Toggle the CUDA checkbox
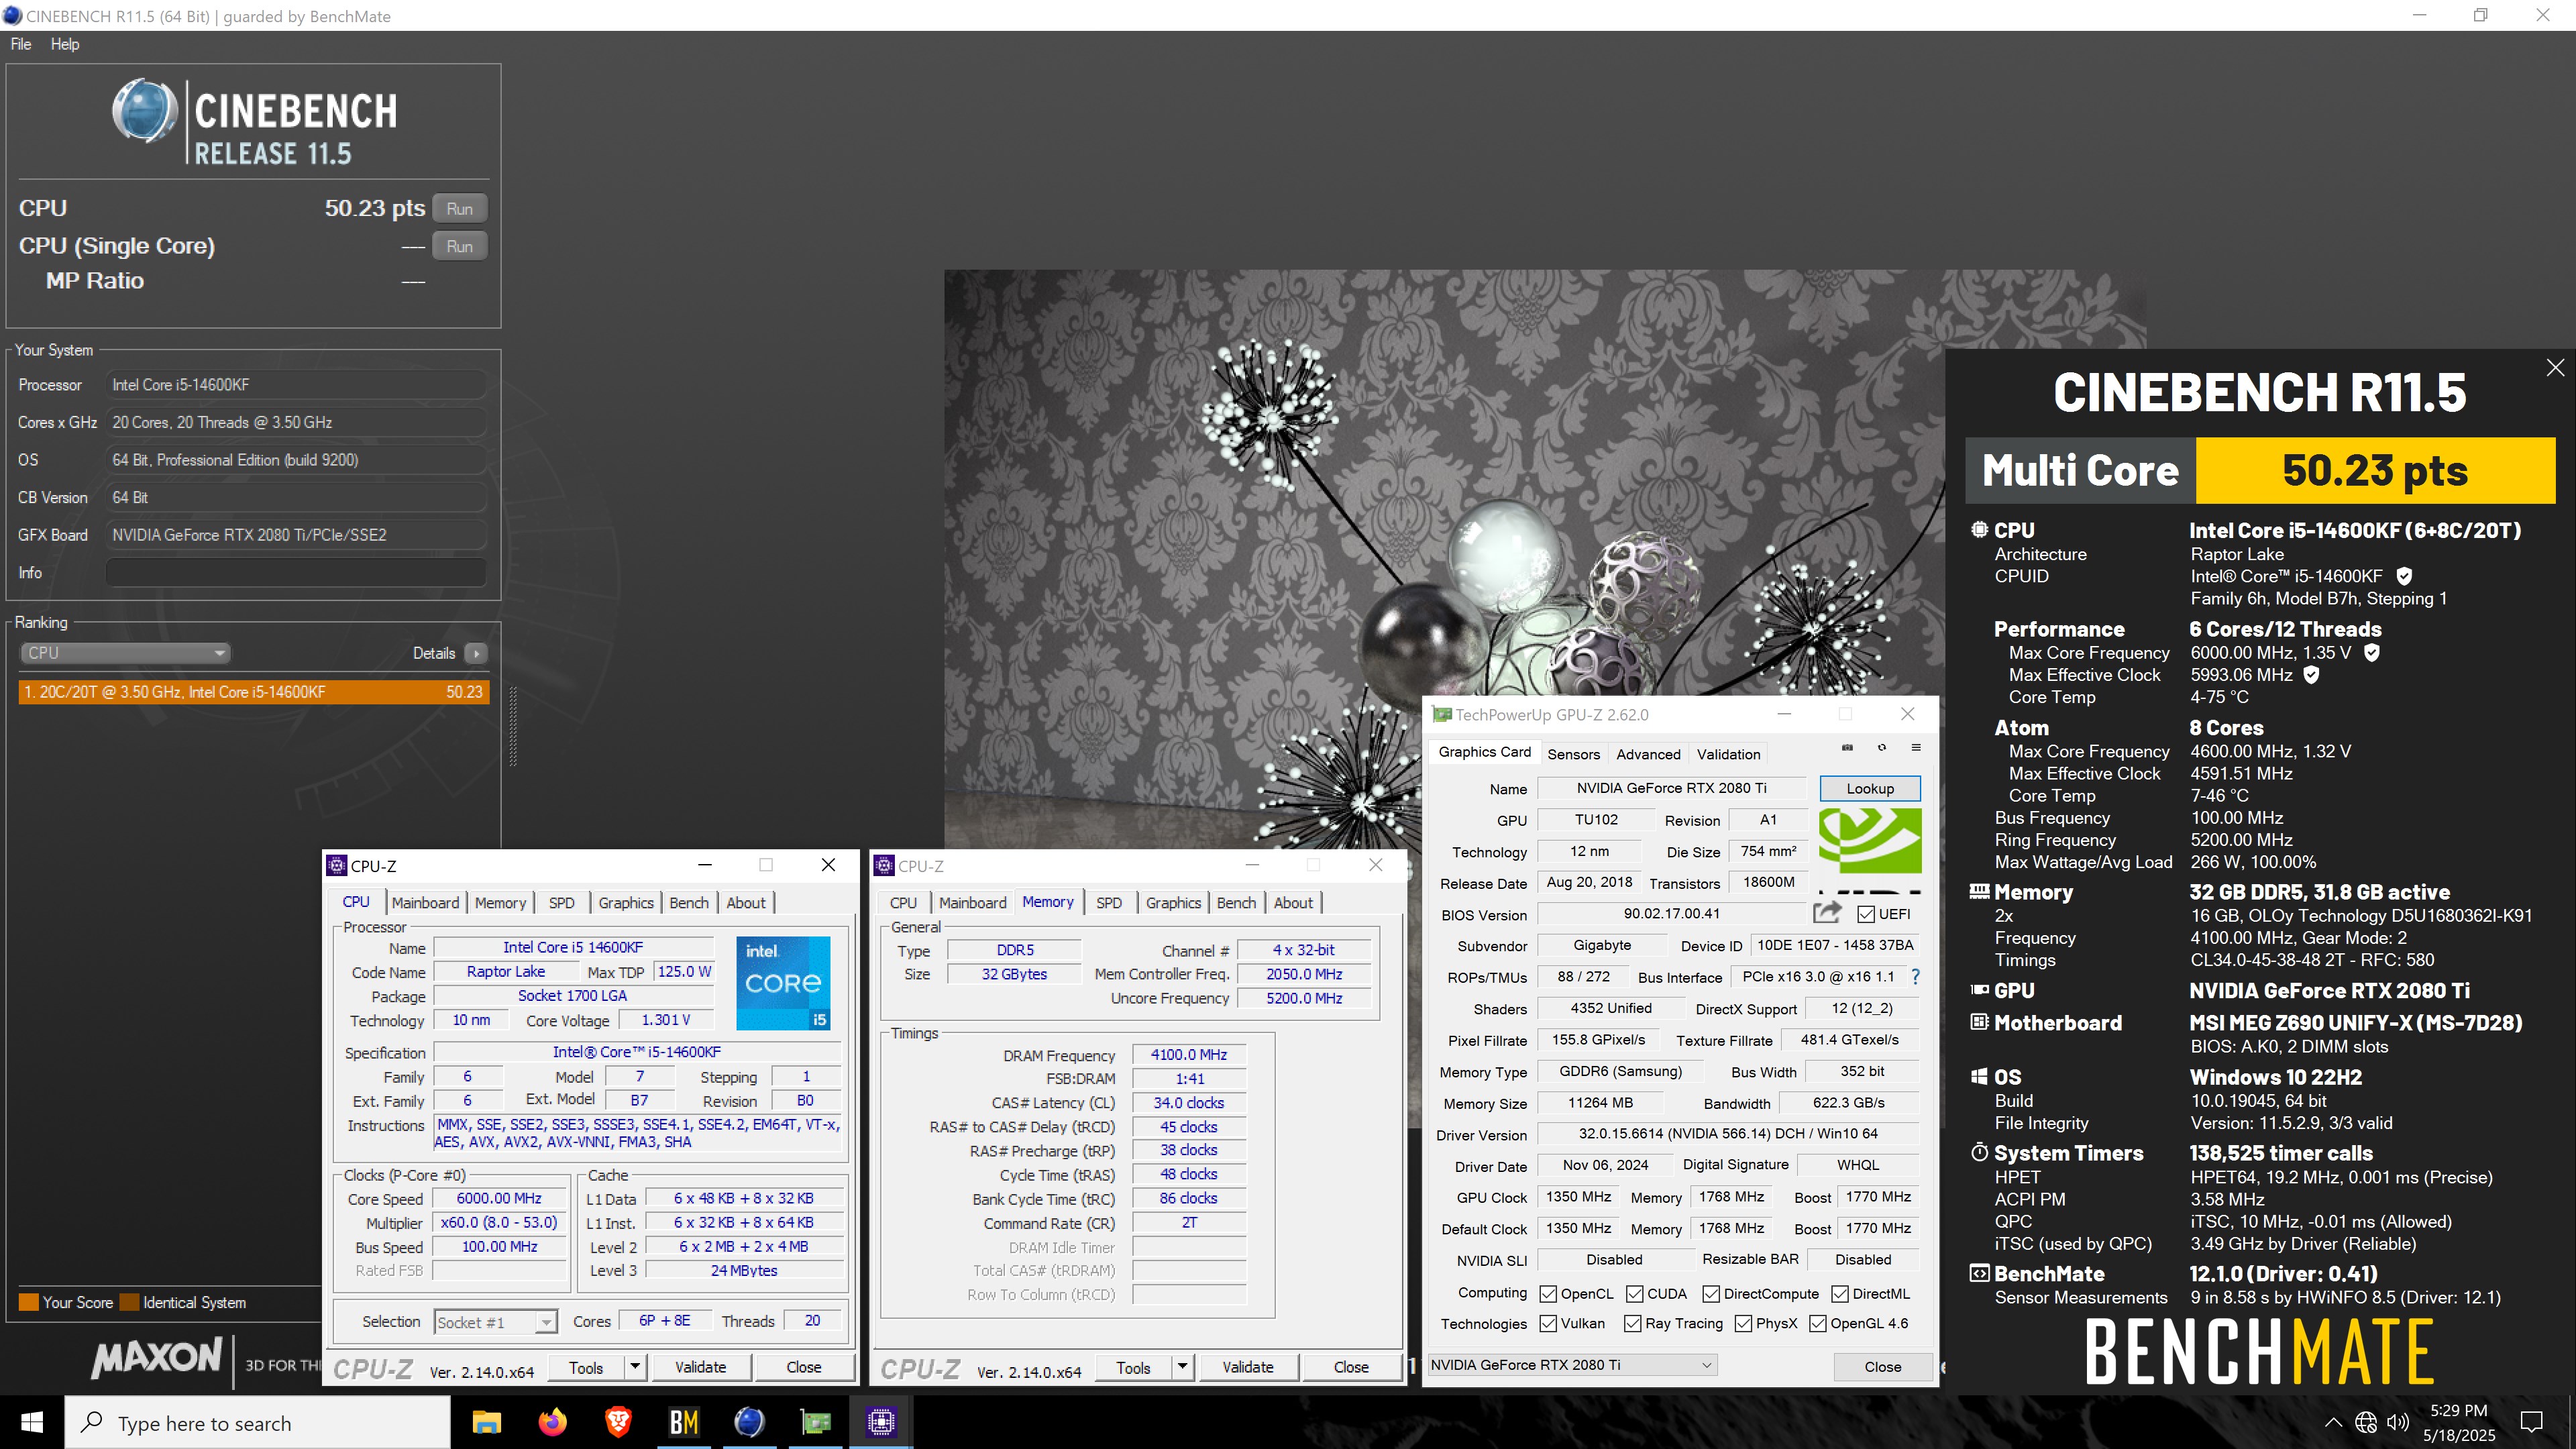 1635,1294
